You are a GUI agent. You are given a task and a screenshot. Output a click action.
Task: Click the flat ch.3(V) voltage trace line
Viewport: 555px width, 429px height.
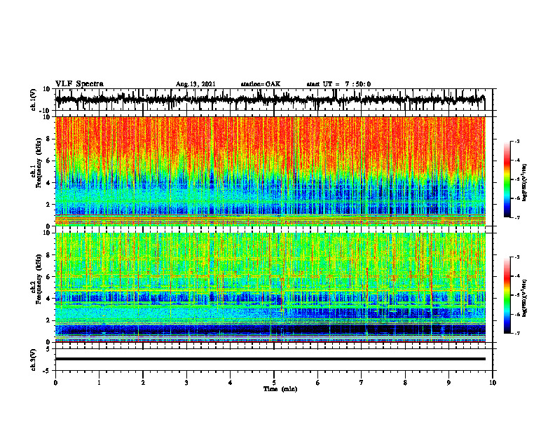(x=270, y=359)
